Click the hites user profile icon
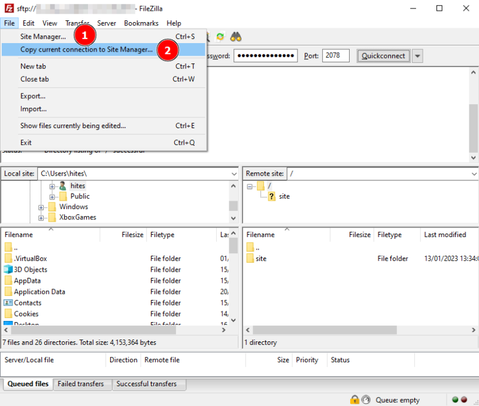This screenshot has width=479, height=406. 63,186
